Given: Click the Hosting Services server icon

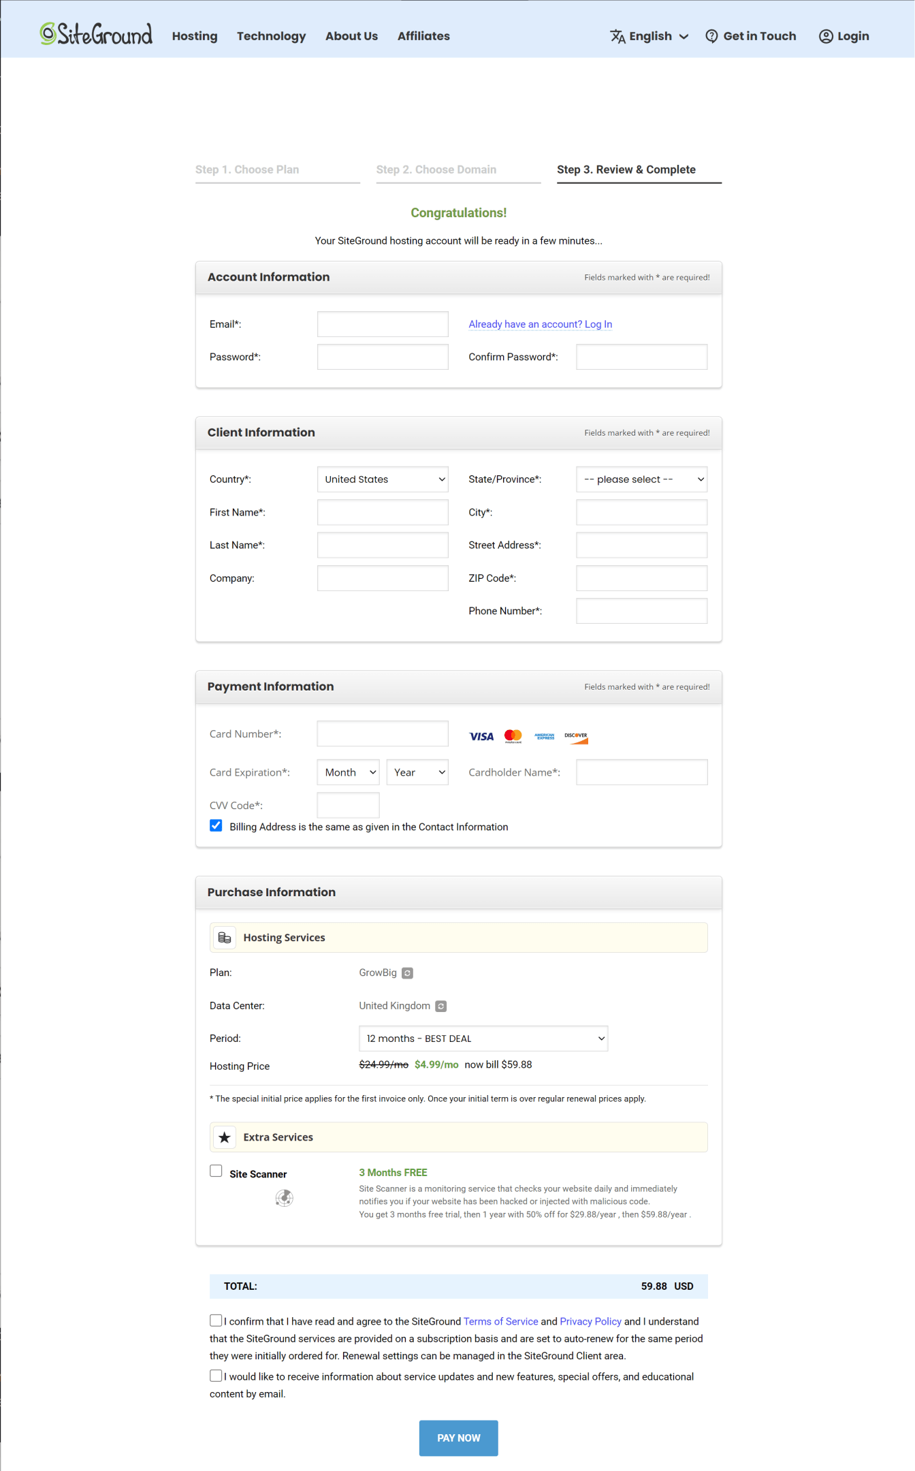Looking at the screenshot, I should click(225, 938).
